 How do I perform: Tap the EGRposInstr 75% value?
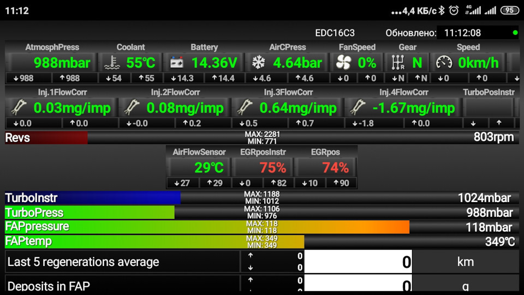(x=273, y=167)
